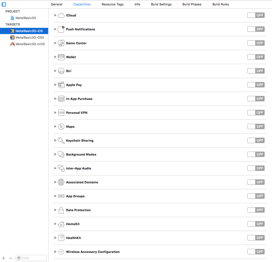
Task: Click the Game Center icon
Action: point(61,43)
